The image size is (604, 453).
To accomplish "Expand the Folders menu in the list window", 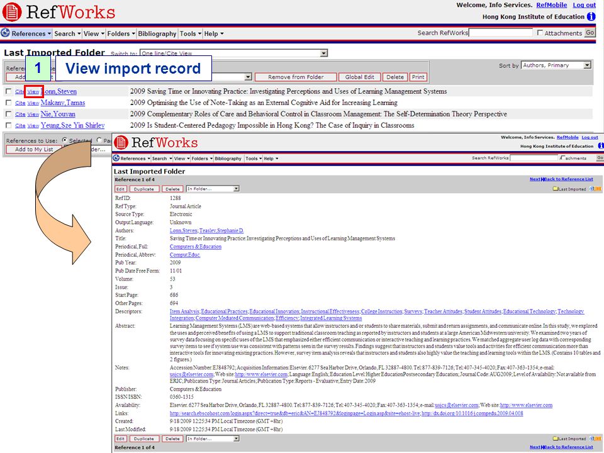I will click(121, 33).
